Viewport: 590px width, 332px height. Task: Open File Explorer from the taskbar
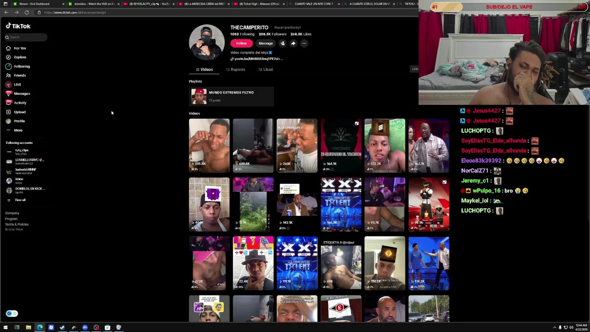click(28, 327)
